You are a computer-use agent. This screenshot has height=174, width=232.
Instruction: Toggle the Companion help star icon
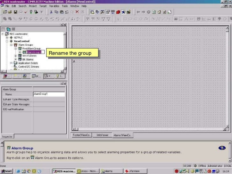[x=123, y=12]
